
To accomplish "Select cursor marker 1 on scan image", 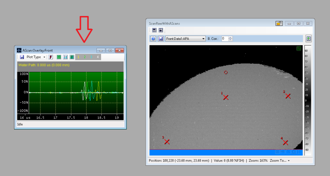I will coord(226,97).
